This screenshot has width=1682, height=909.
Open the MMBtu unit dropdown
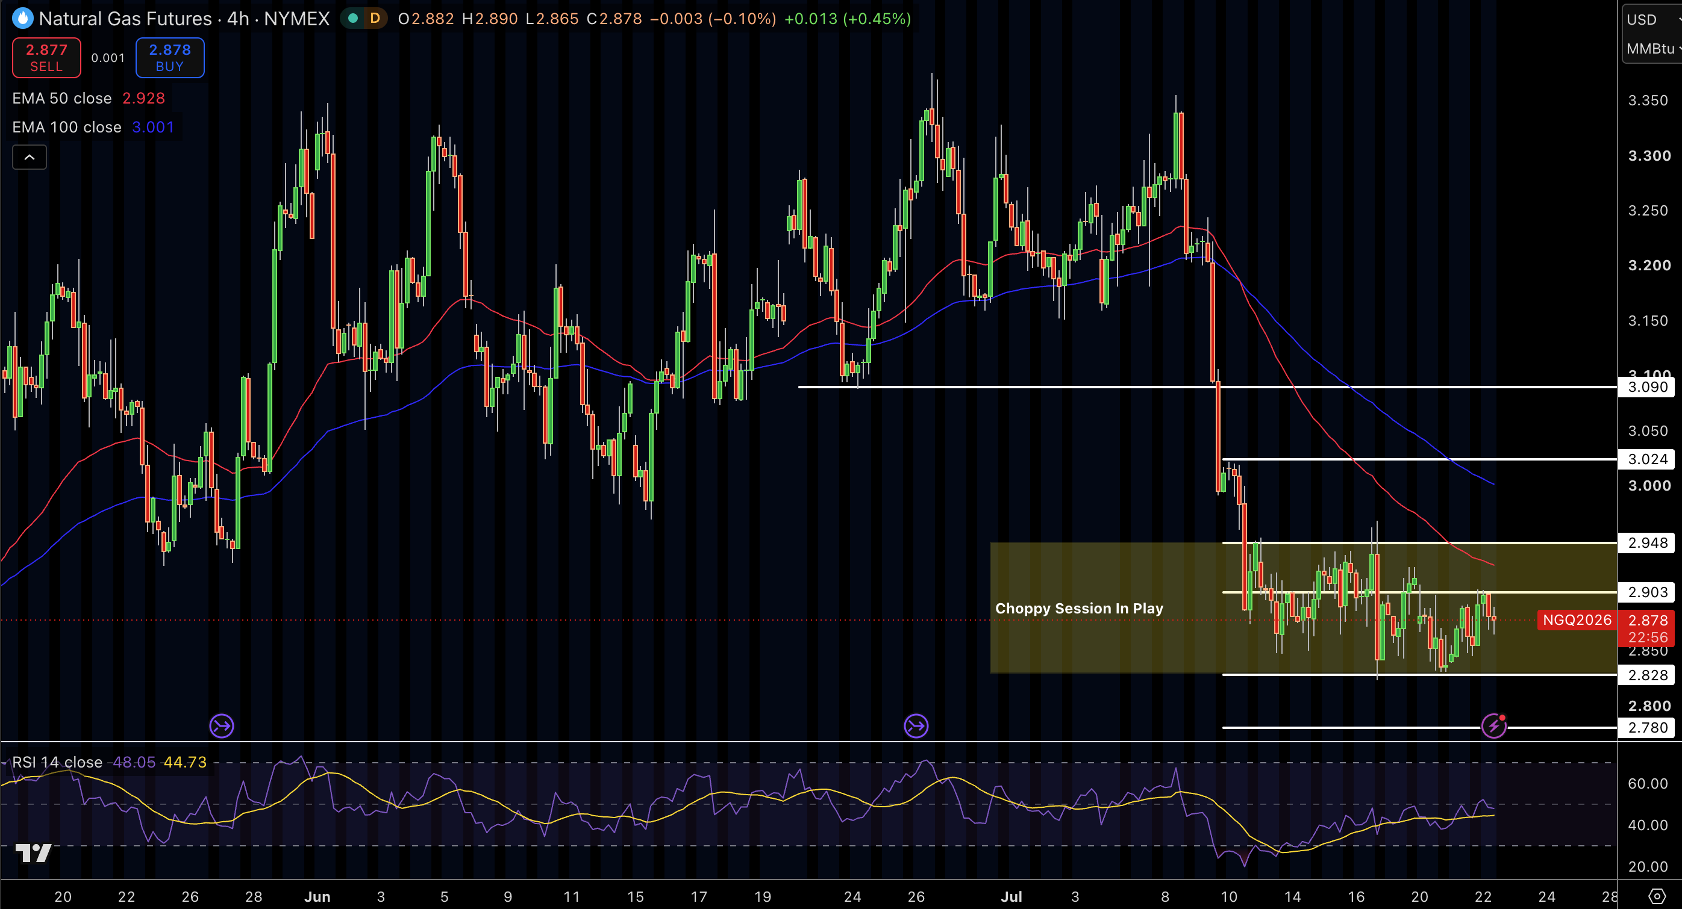pos(1652,48)
